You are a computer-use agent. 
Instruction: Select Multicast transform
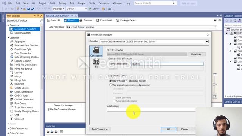(x=19, y=84)
